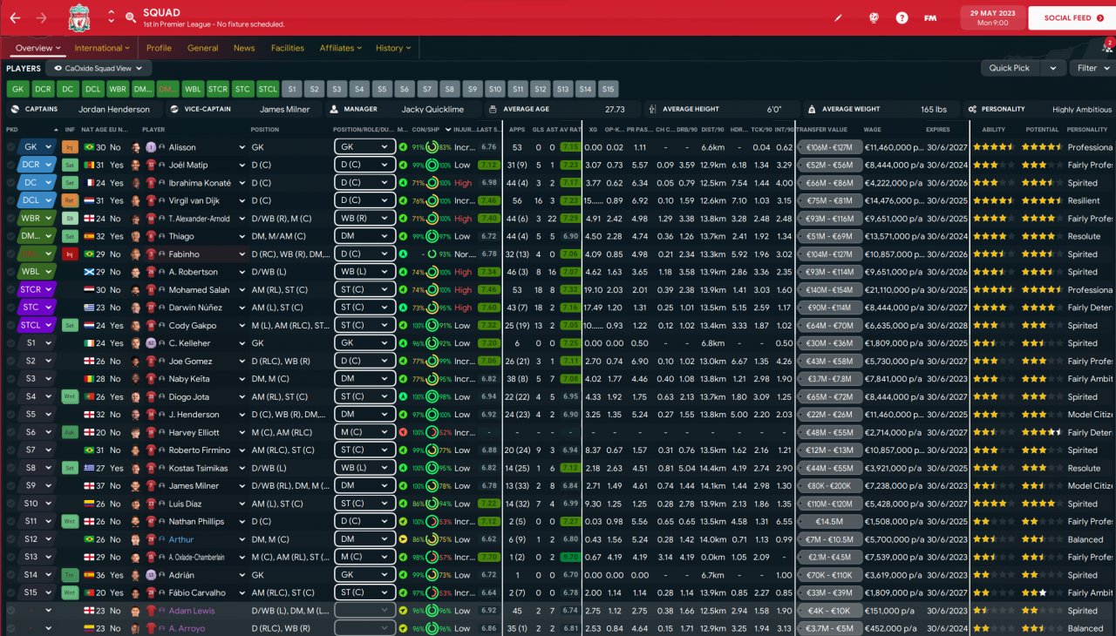Viewport: 1116px width, 636px height.
Task: Sort by the Wage column header
Action: [873, 129]
